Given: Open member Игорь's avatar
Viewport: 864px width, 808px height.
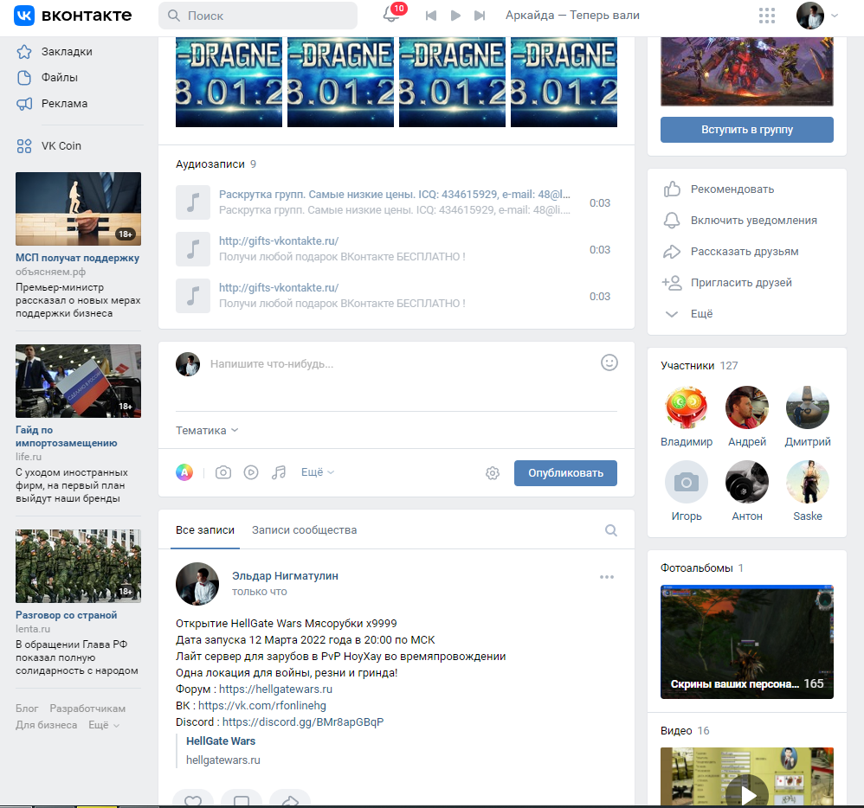Looking at the screenshot, I should click(x=686, y=482).
